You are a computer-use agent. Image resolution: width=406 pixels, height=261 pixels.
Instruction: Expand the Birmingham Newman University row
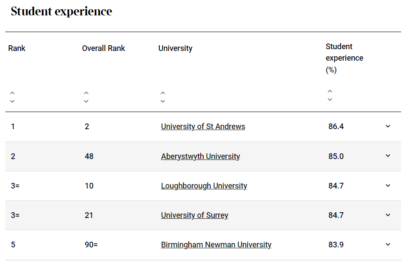(x=388, y=244)
